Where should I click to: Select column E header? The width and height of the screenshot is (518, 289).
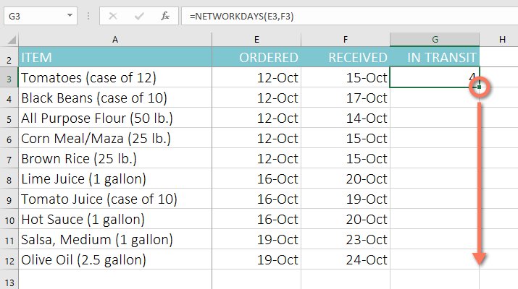tap(257, 39)
